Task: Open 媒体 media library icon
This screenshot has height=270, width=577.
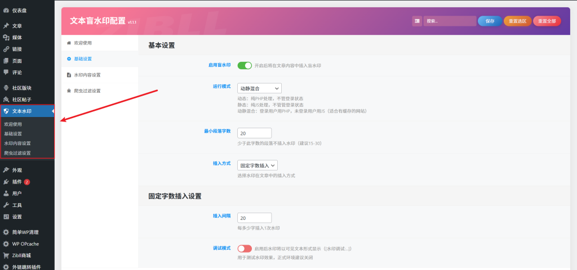Action: point(6,38)
